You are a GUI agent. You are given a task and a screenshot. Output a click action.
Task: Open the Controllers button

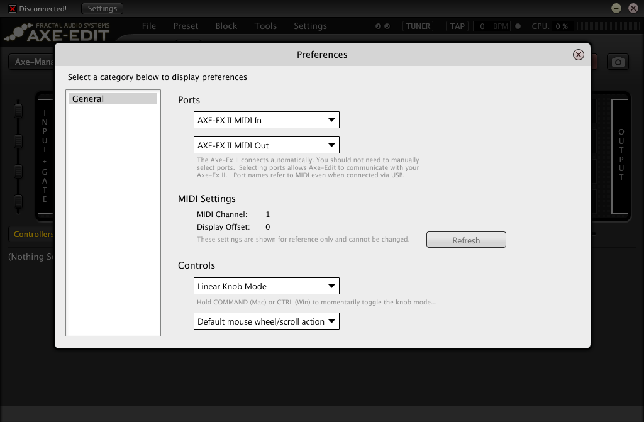tap(31, 234)
